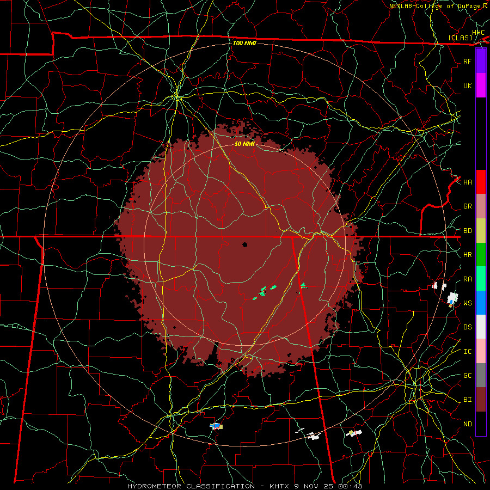Click the white dry snow echo with blue core at far east
The height and width of the screenshot is (490, 490).
click(452, 298)
